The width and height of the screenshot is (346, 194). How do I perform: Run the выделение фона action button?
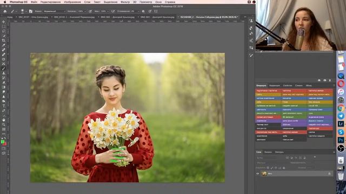pyautogui.click(x=320, y=117)
